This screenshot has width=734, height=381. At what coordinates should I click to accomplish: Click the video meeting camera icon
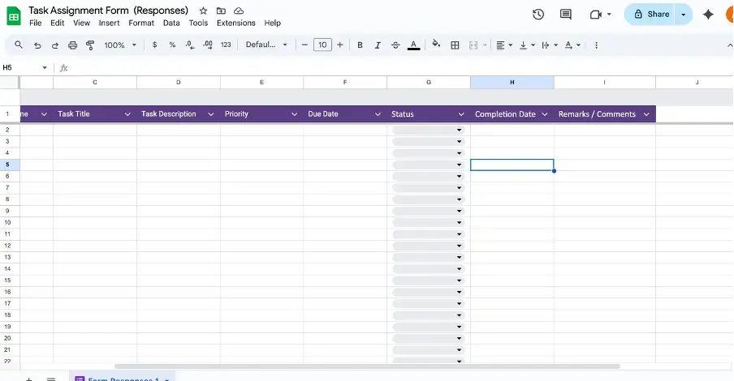(x=595, y=15)
